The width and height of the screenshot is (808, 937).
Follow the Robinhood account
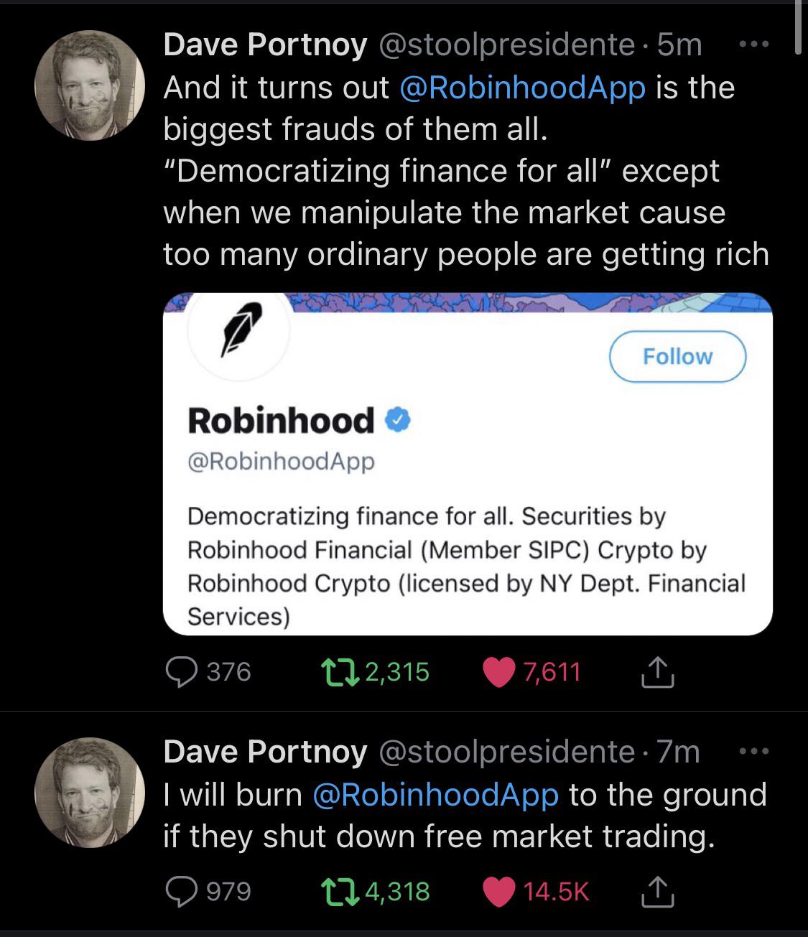point(677,356)
